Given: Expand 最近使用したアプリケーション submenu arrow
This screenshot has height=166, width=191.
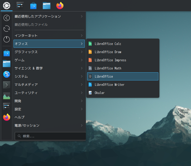Looking at the screenshot, I should coord(82,16).
